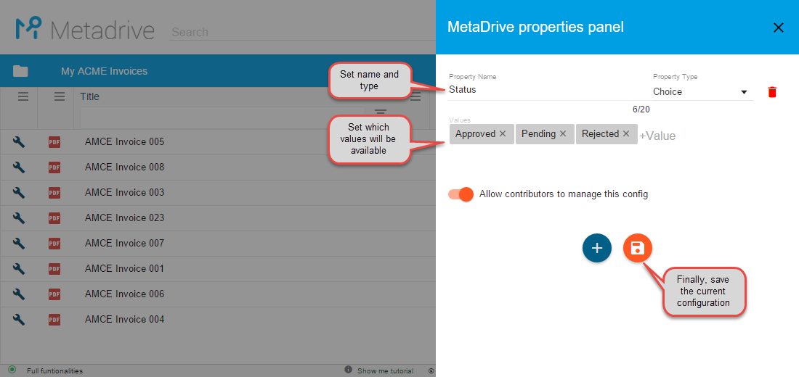Focus the Metadrive Search field
The image size is (799, 377).
[301, 32]
